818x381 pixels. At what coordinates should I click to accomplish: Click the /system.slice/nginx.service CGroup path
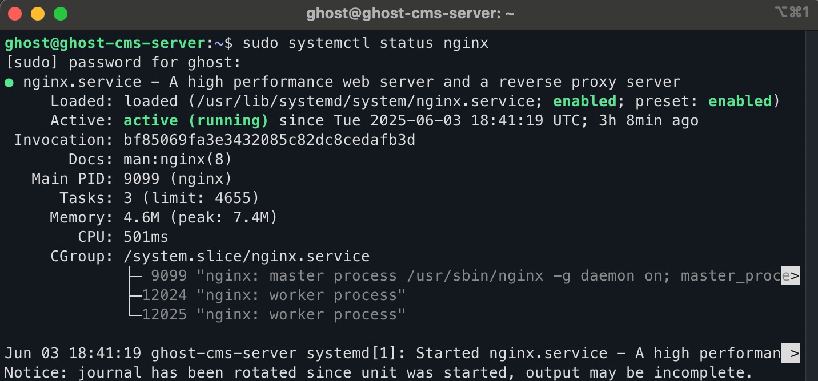coord(246,256)
